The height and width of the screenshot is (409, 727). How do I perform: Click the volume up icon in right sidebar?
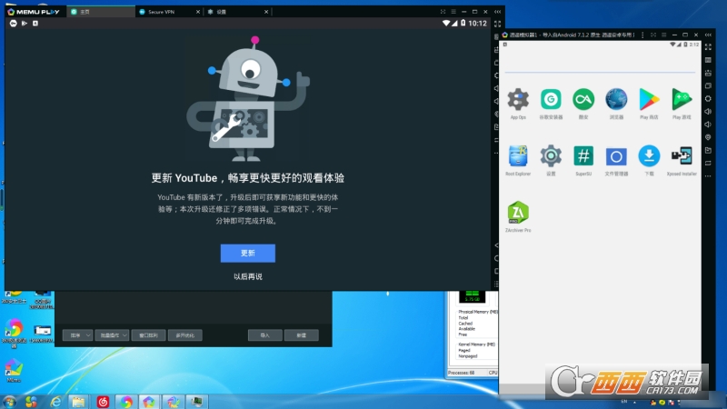(x=708, y=111)
